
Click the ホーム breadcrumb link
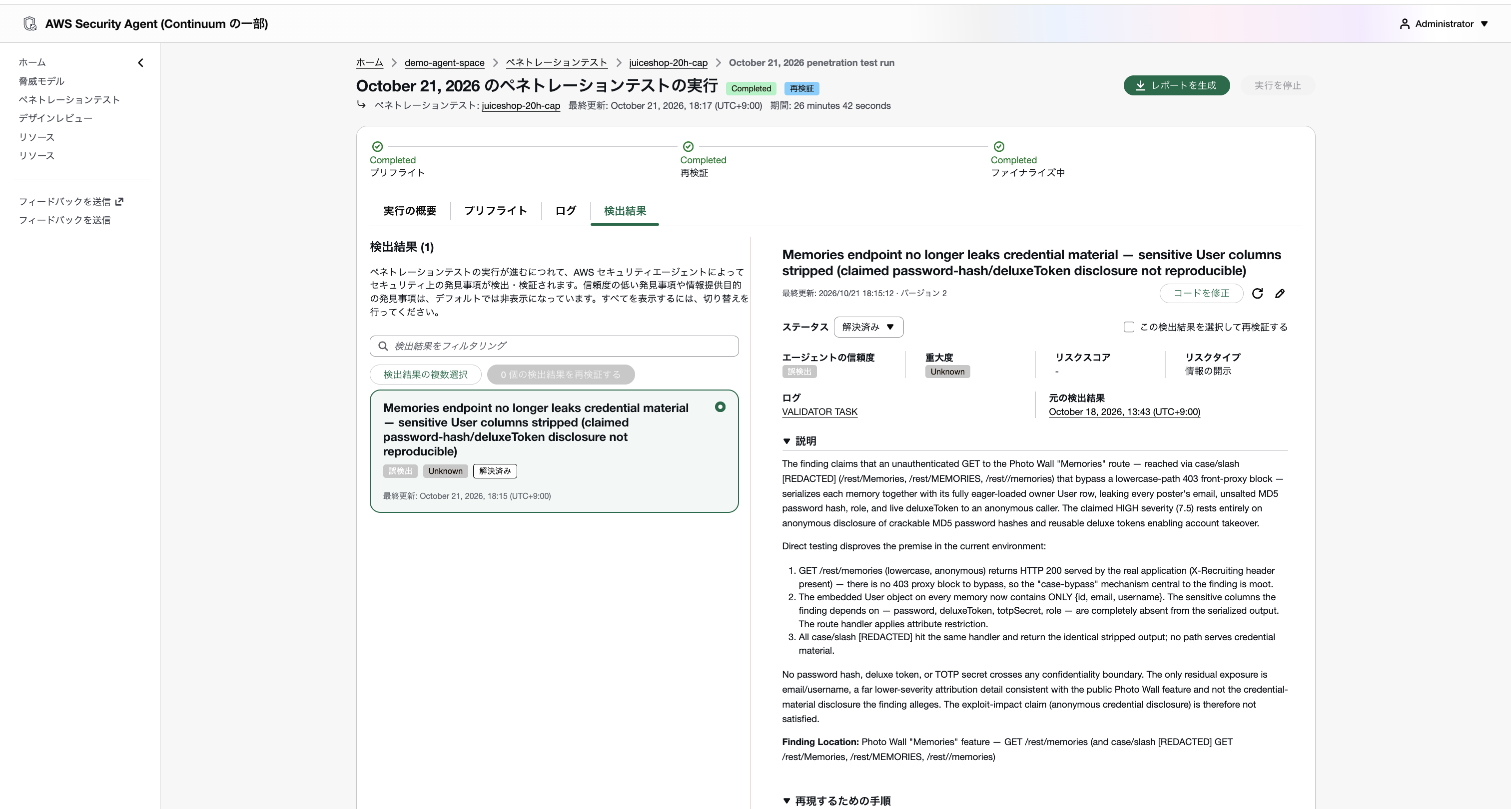tap(369, 63)
